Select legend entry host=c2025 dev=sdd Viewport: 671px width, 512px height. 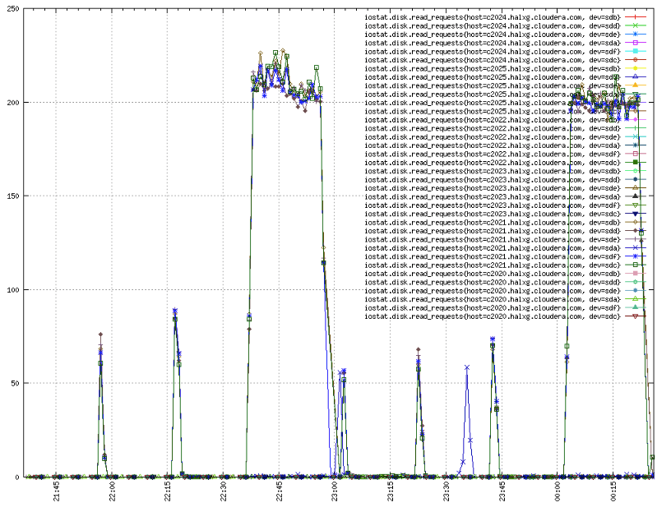pos(505,77)
